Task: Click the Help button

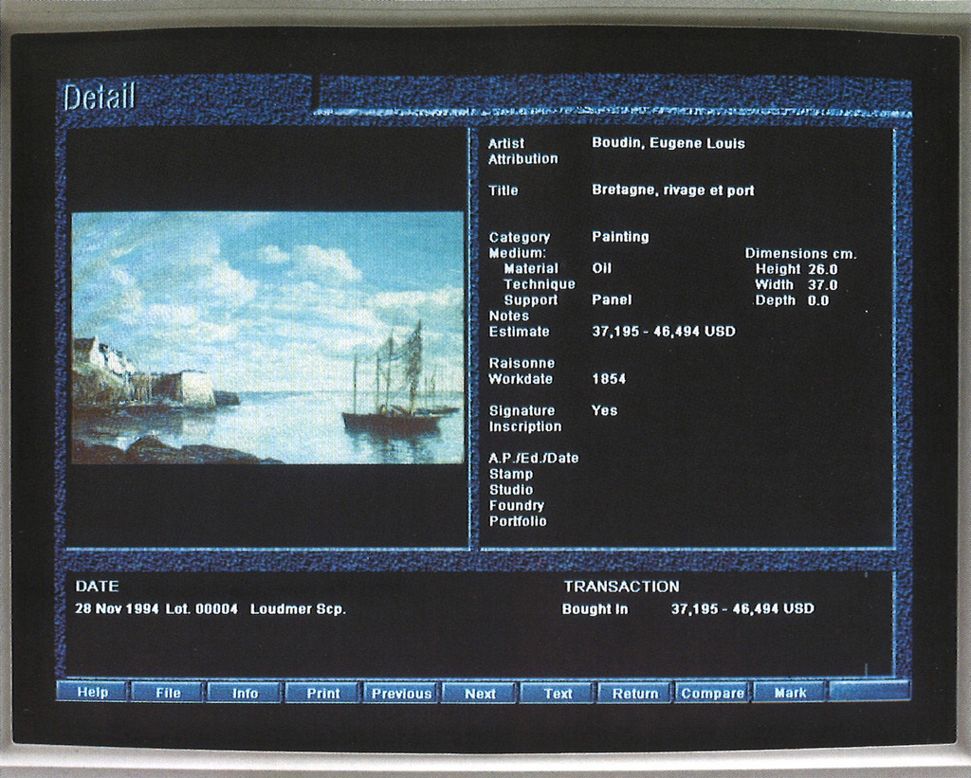Action: coord(93,693)
